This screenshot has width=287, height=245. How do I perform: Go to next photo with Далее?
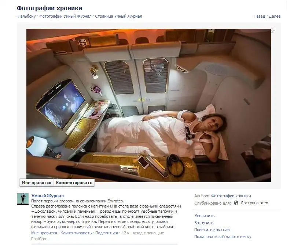click(x=275, y=16)
